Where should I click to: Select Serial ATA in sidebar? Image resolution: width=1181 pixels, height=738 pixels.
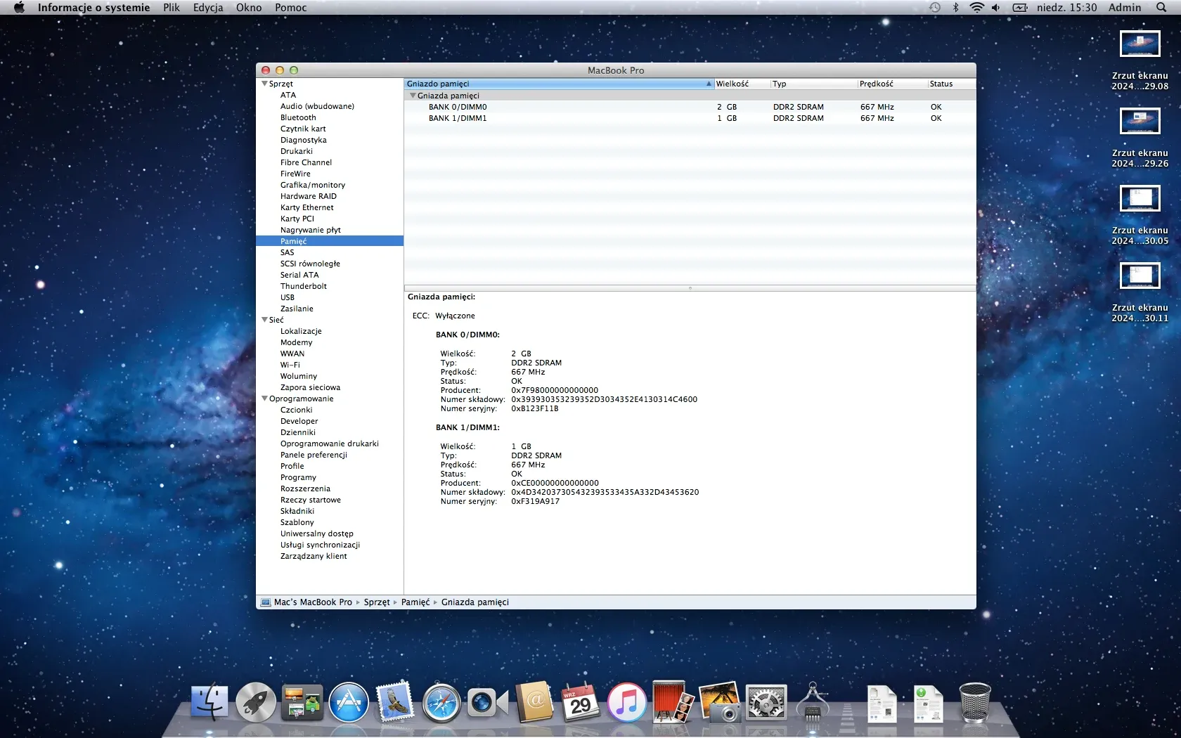click(x=299, y=275)
